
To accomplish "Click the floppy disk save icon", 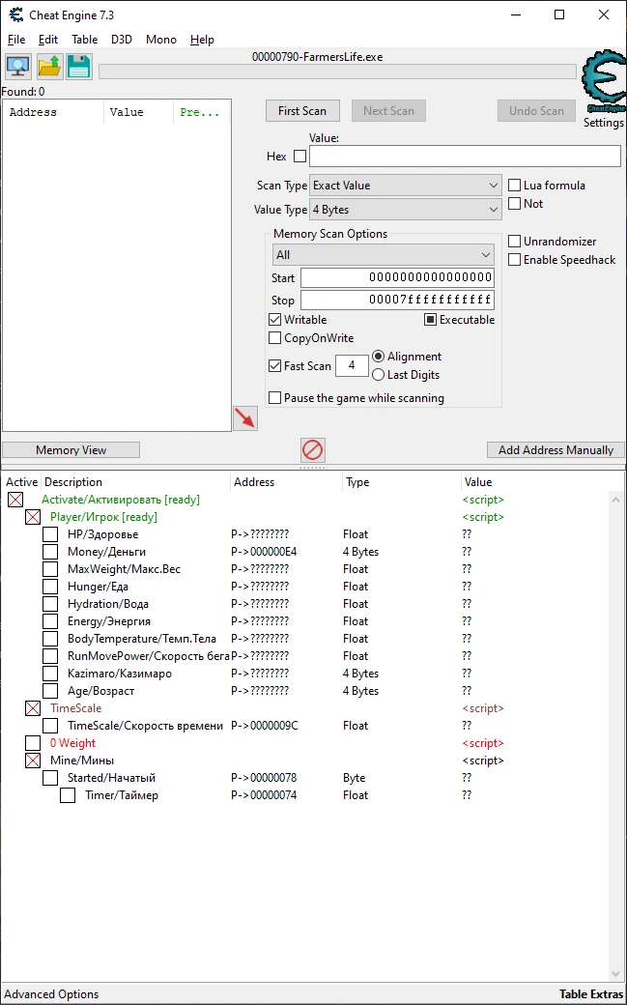I will click(x=79, y=66).
